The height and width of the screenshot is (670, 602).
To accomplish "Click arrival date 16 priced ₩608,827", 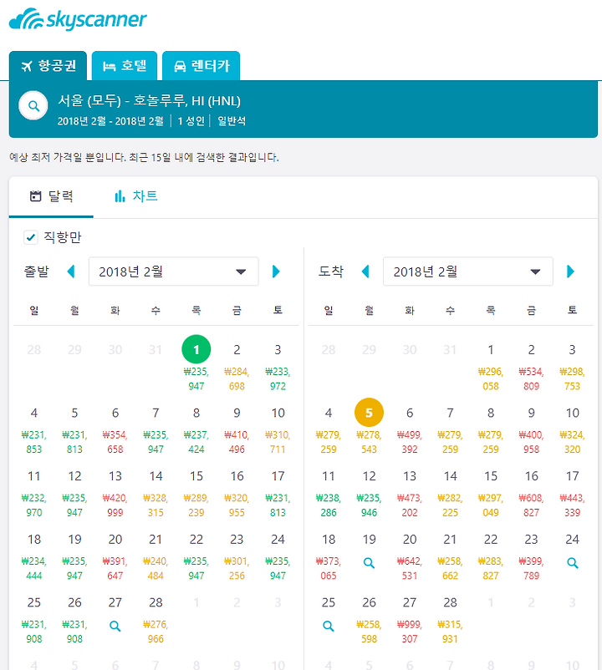I will click(x=532, y=494).
